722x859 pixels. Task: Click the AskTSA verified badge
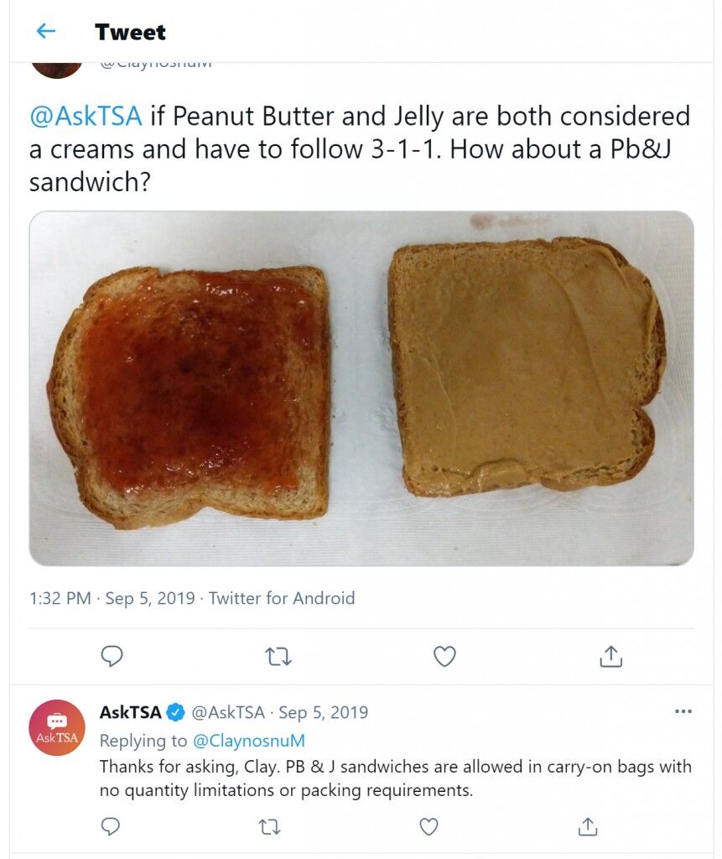point(174,712)
